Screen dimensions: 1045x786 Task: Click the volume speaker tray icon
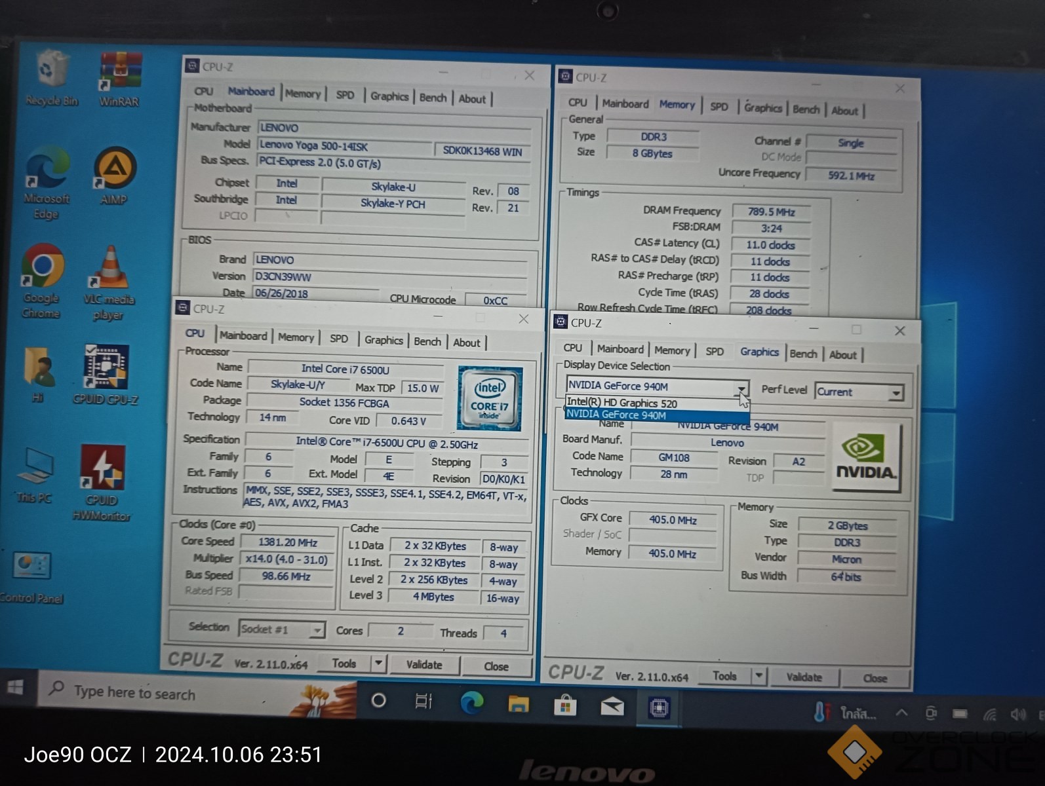pyautogui.click(x=1018, y=714)
